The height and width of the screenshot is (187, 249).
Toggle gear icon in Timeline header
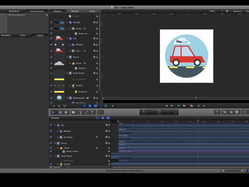[x=103, y=118]
